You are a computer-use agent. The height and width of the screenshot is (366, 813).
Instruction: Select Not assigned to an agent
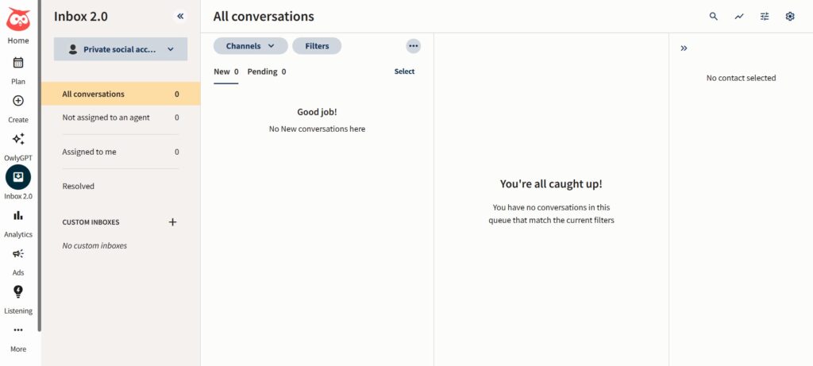(x=121, y=118)
